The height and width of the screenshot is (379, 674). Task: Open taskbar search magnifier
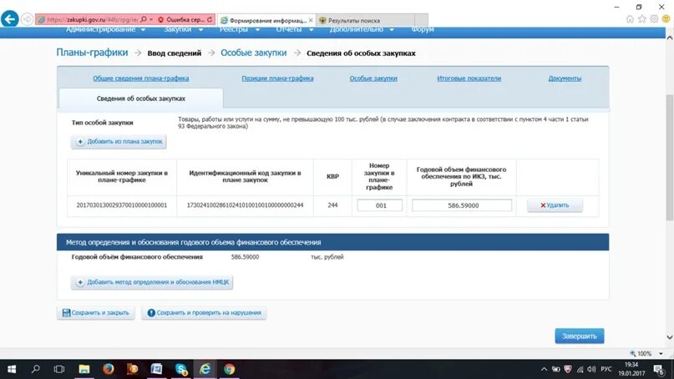(x=36, y=369)
